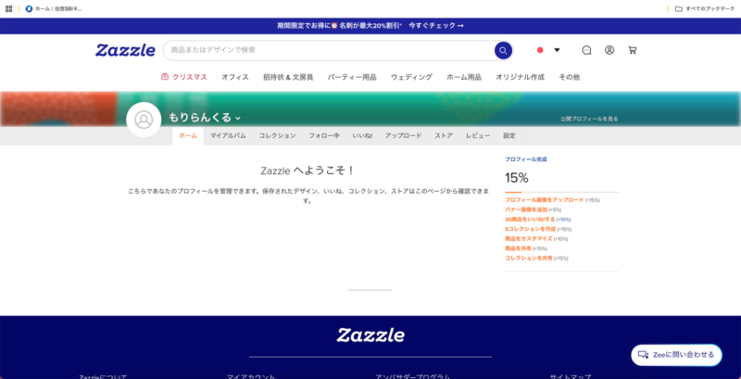This screenshot has width=741, height=379.
Task: Open the ウェディング menu
Action: [411, 77]
